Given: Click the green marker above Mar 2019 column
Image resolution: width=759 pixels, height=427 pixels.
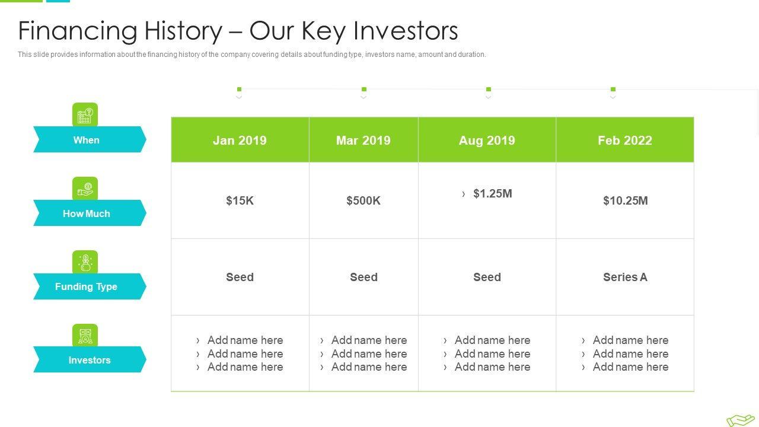Looking at the screenshot, I should [363, 90].
